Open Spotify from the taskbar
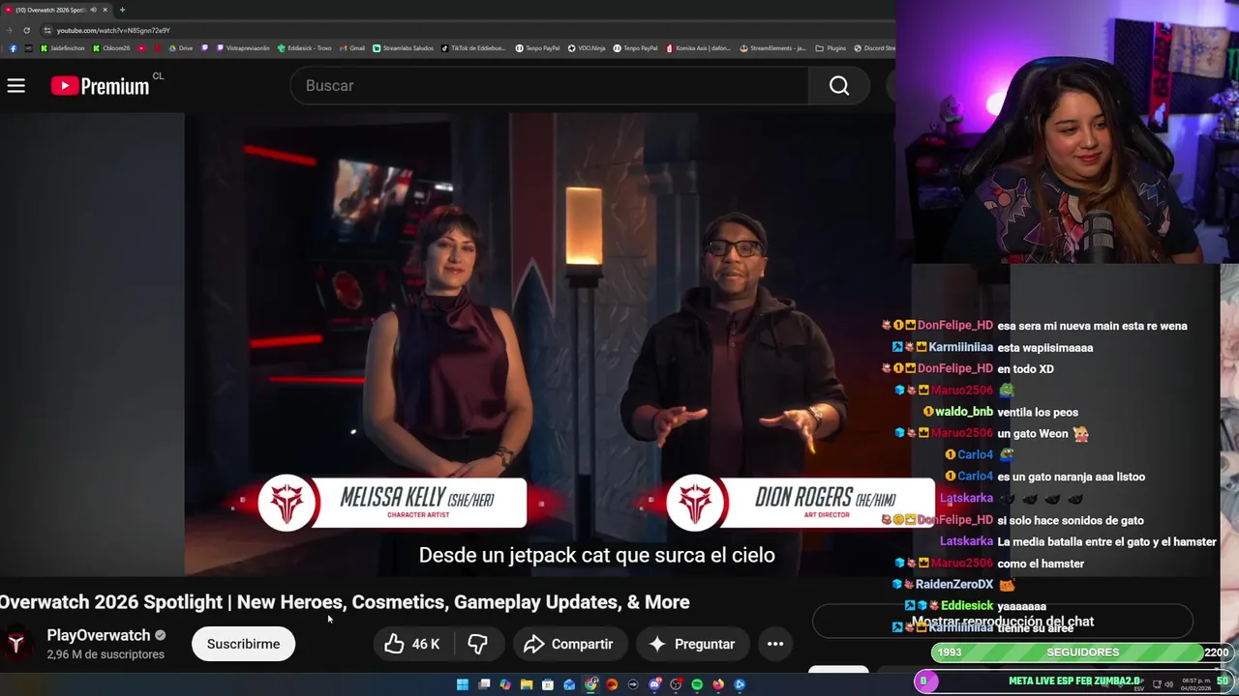Image resolution: width=1239 pixels, height=696 pixels. pyautogui.click(x=697, y=684)
